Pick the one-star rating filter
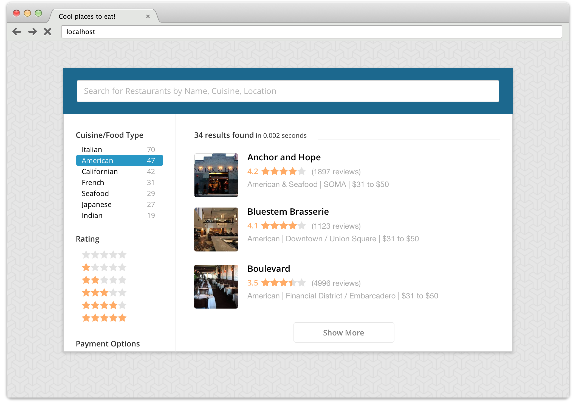576x403 pixels. coord(104,267)
